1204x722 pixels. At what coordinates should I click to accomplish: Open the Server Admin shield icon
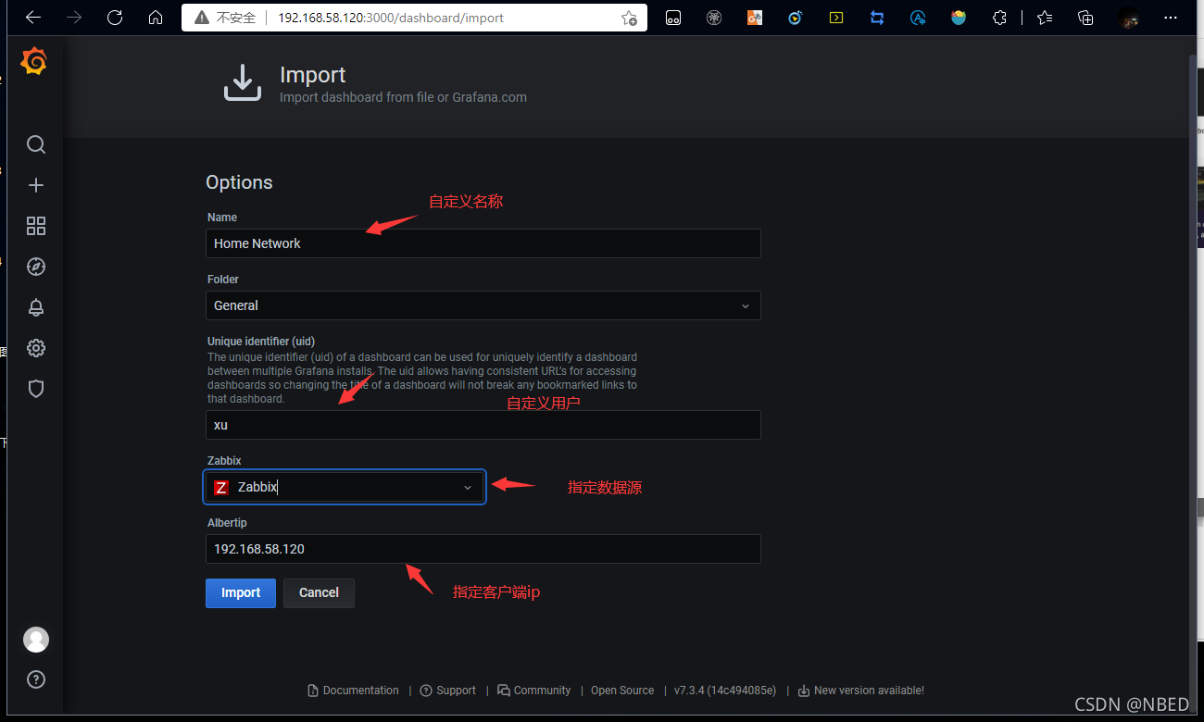[x=36, y=389]
